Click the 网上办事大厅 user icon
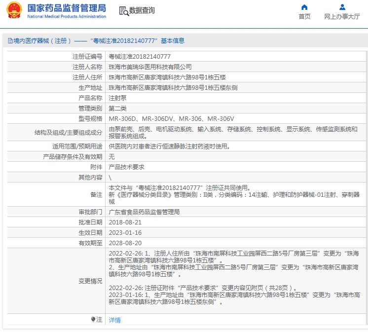The width and height of the screenshot is (368, 332). tap(342, 7)
